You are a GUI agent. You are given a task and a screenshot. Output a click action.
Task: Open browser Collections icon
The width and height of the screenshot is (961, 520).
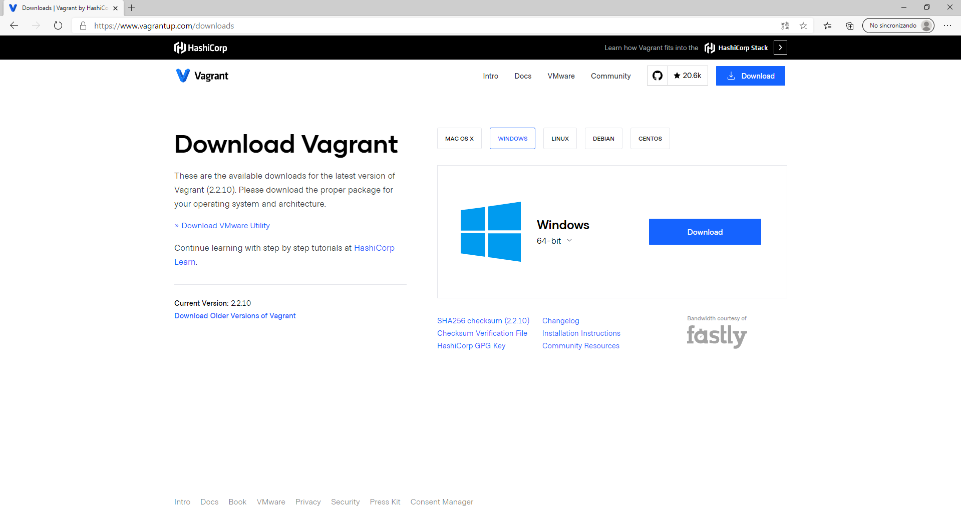[x=849, y=26]
